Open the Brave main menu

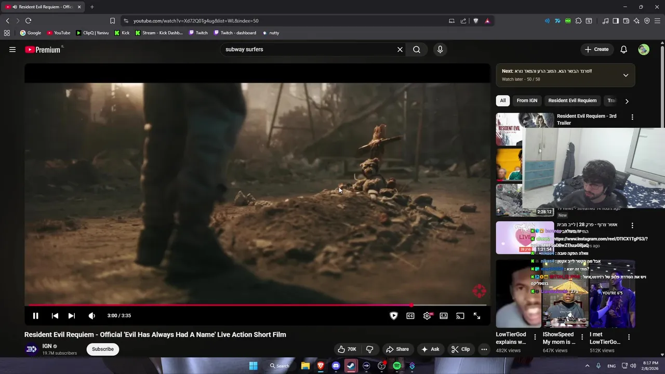click(x=657, y=21)
